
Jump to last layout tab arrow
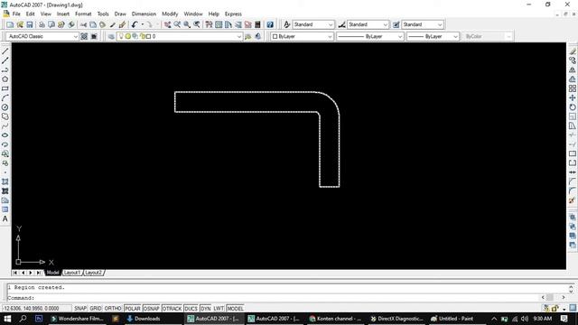pos(39,273)
